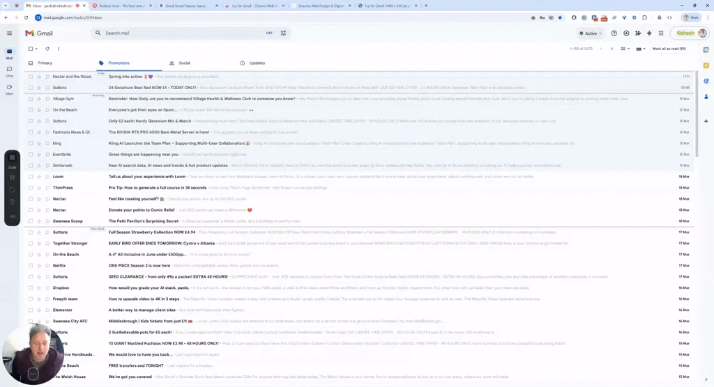Open the Google account avatar

(702, 33)
